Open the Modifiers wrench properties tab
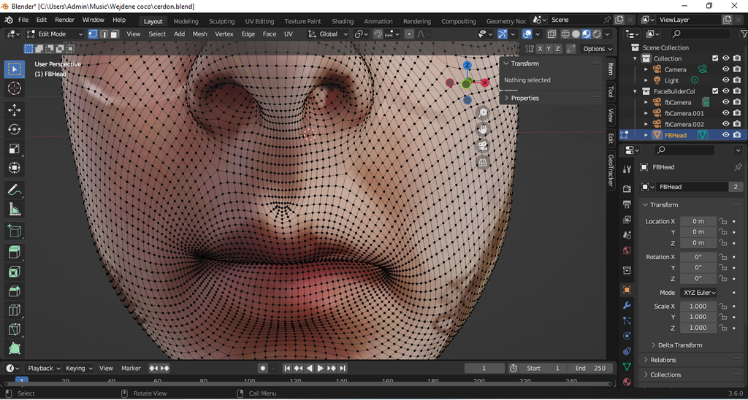The image size is (748, 400). pyautogui.click(x=627, y=305)
